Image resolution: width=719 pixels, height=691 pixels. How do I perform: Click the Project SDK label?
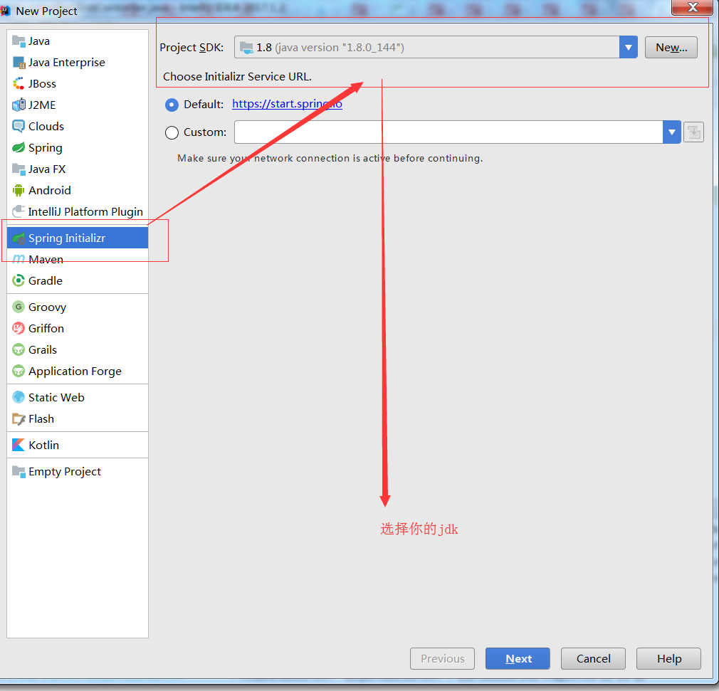(x=191, y=48)
